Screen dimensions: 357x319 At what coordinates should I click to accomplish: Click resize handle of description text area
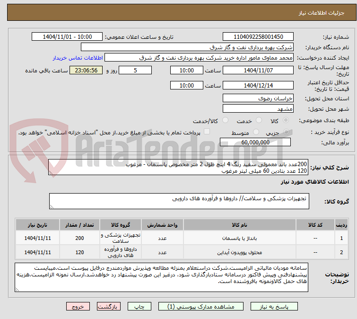51,173
